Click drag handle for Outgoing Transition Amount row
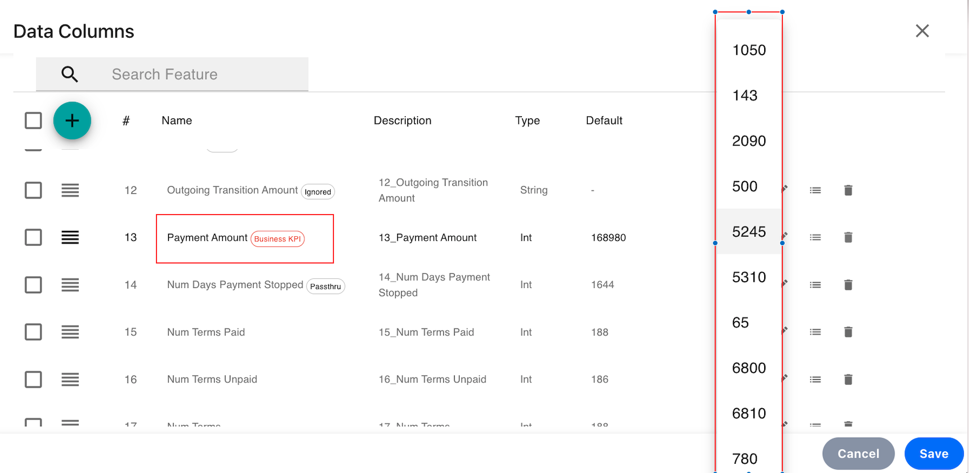 click(70, 190)
